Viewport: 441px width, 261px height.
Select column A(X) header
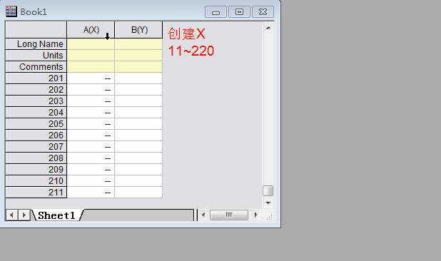[x=91, y=30]
